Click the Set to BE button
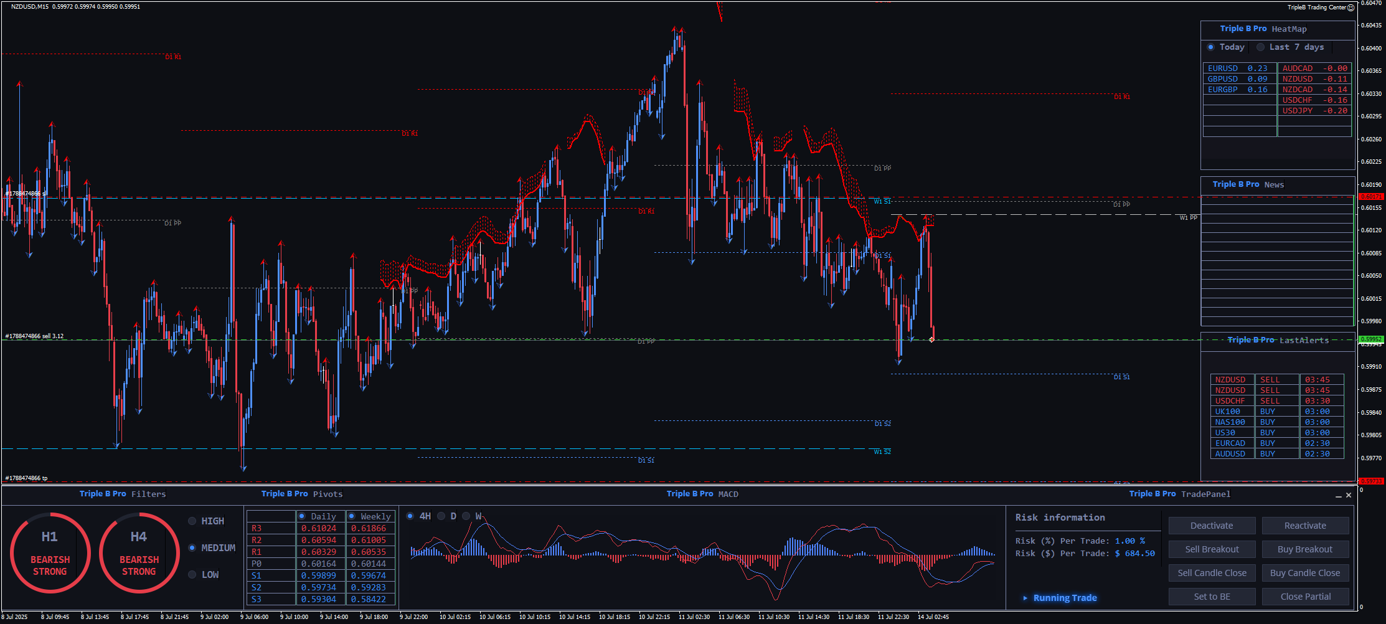Image resolution: width=1386 pixels, height=624 pixels. pos(1212,597)
